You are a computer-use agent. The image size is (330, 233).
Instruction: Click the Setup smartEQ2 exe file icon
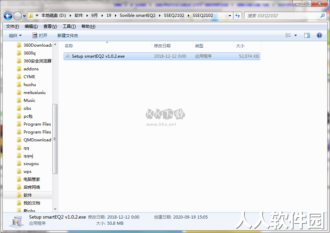[x=68, y=56]
